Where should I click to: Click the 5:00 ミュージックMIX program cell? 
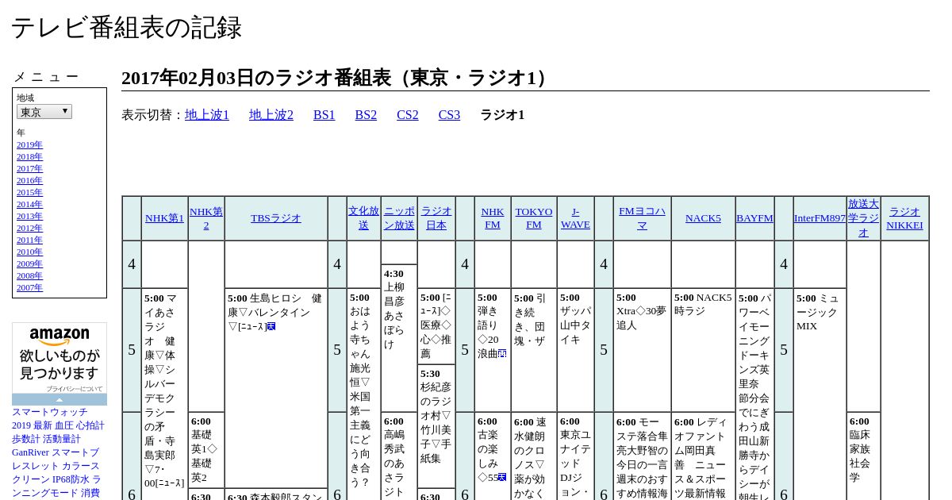tap(820, 394)
